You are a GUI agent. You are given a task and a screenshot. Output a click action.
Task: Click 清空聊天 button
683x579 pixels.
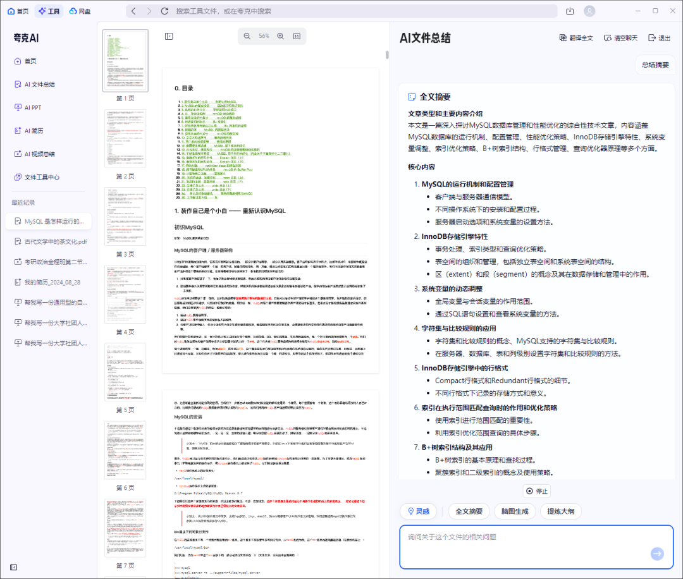pyautogui.click(x=620, y=39)
